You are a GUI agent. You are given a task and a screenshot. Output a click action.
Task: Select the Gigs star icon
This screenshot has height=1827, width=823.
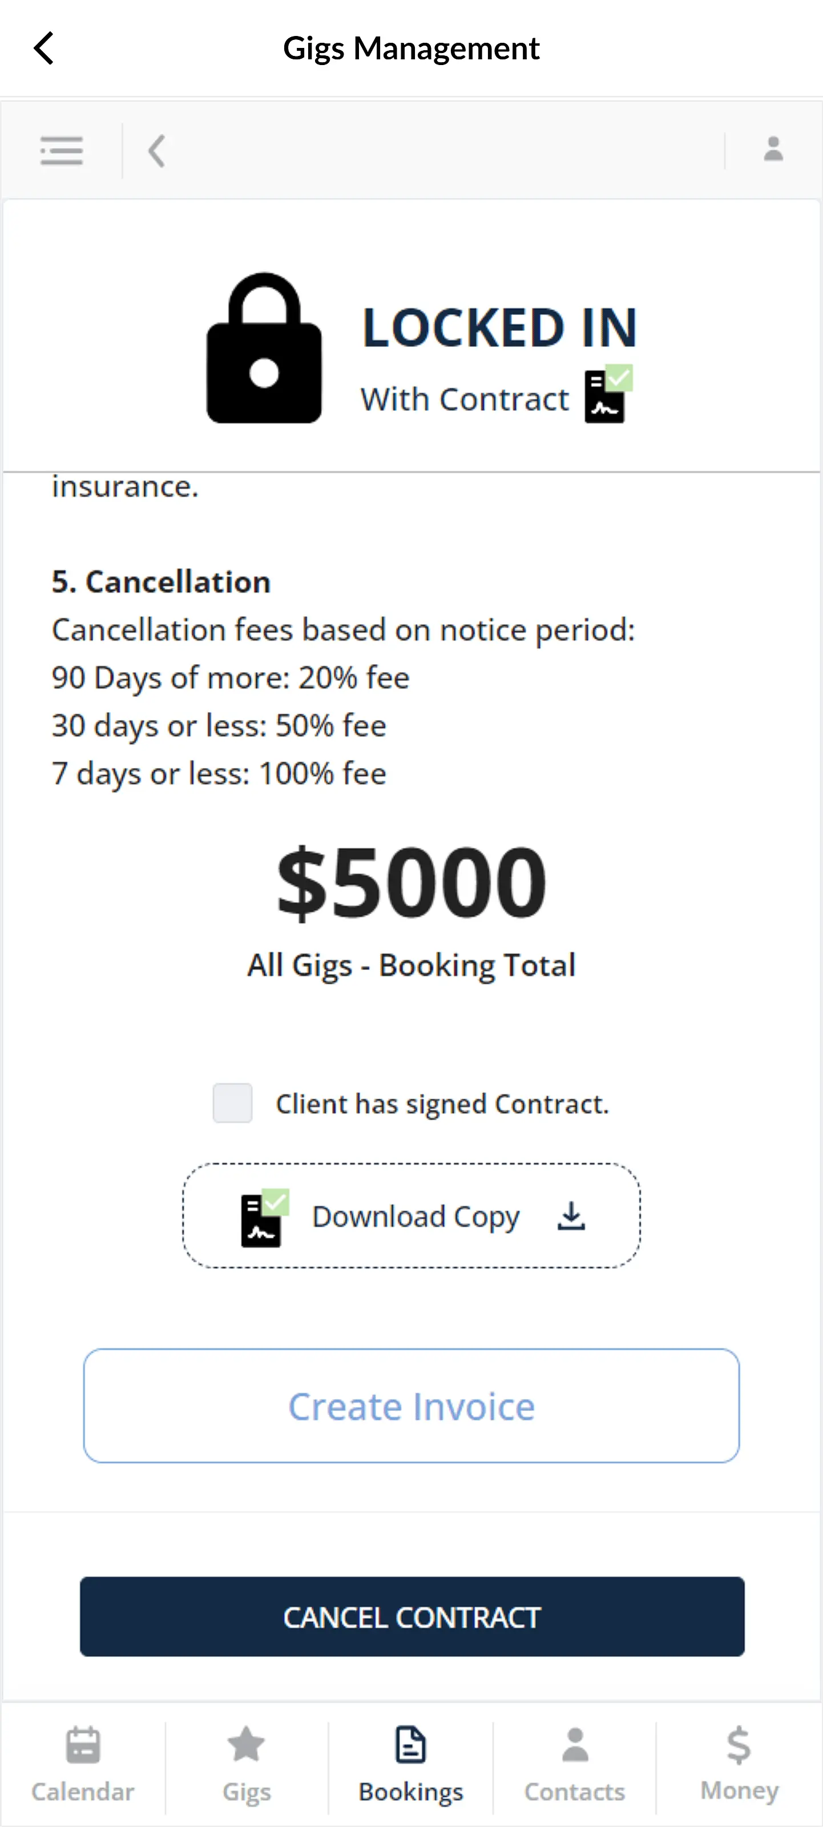point(246,1744)
